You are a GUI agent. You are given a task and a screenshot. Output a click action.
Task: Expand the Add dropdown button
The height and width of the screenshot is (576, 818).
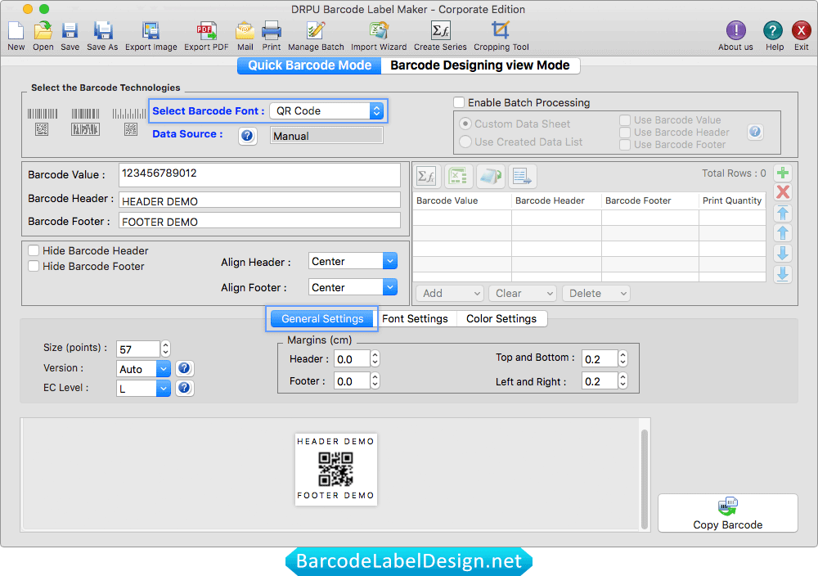tap(450, 293)
